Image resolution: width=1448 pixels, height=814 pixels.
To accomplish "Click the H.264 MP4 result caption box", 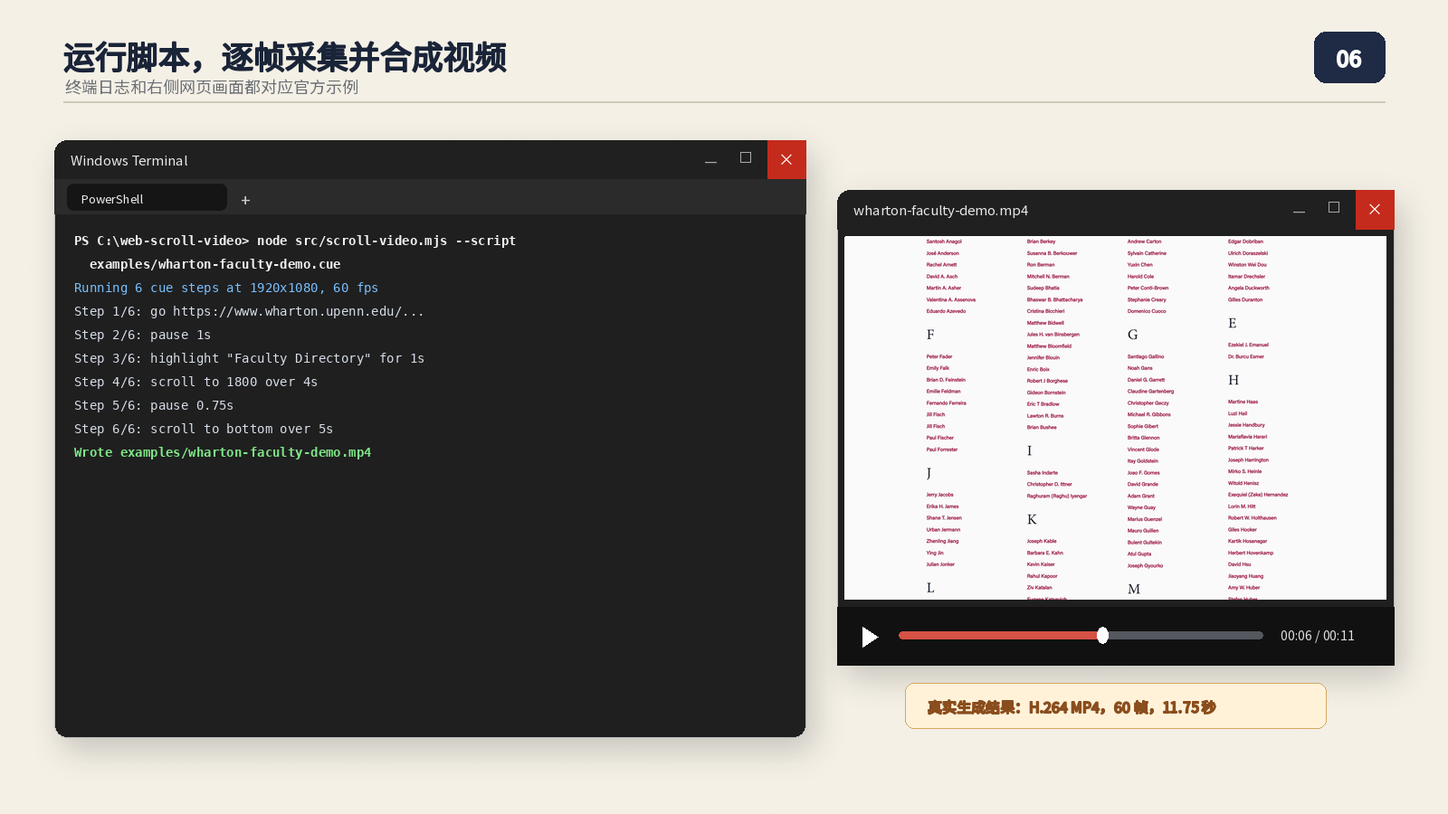I will [x=1115, y=706].
